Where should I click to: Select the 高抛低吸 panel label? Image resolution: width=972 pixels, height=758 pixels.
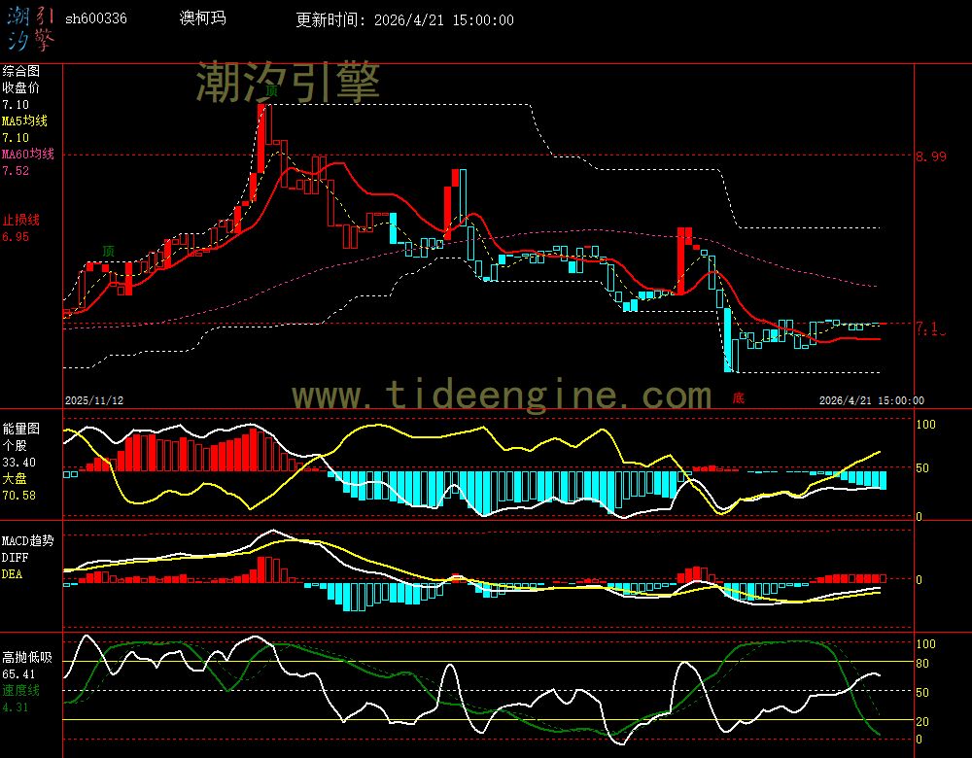26,657
